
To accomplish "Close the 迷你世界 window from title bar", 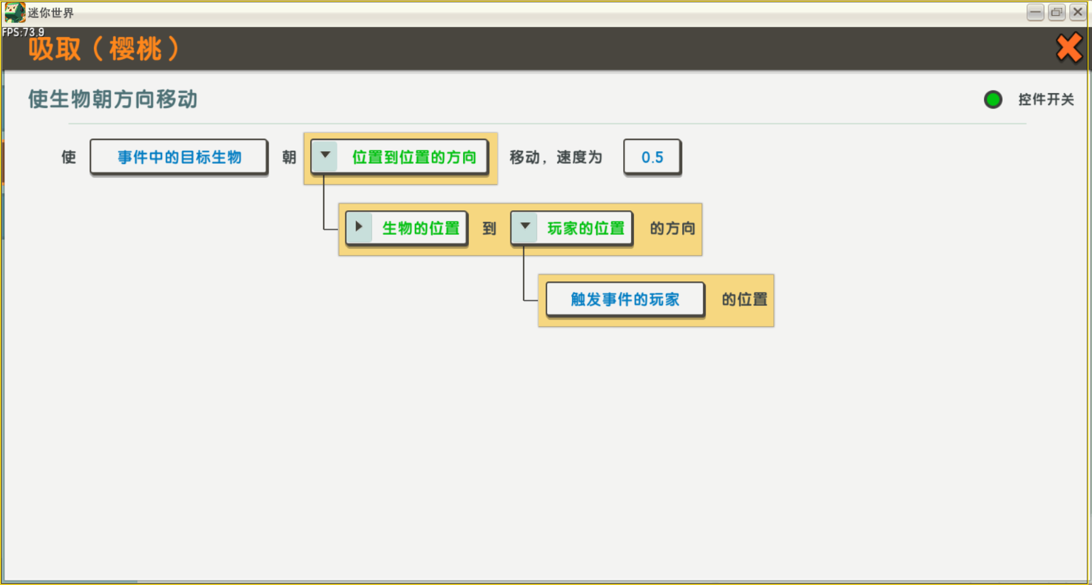I will point(1078,12).
